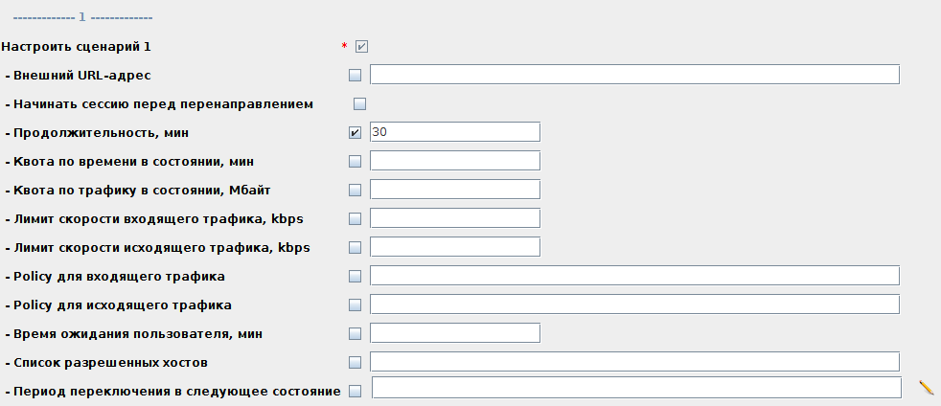Focus 'Policy для входящего трафика' text field
The width and height of the screenshot is (941, 406).
click(x=634, y=276)
